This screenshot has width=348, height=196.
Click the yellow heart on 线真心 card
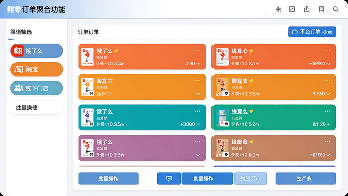tap(251, 51)
